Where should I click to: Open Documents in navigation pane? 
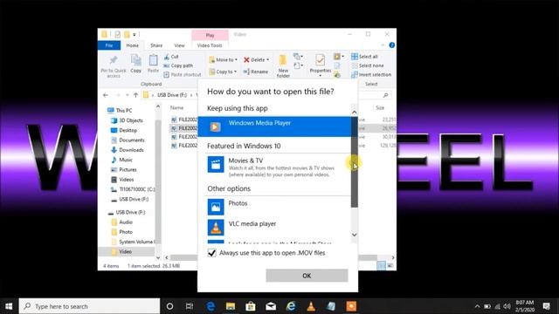click(x=128, y=140)
